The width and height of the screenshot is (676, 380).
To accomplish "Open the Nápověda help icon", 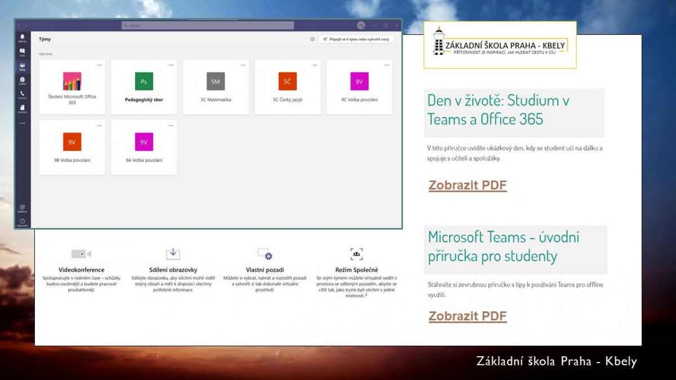I will tap(23, 222).
